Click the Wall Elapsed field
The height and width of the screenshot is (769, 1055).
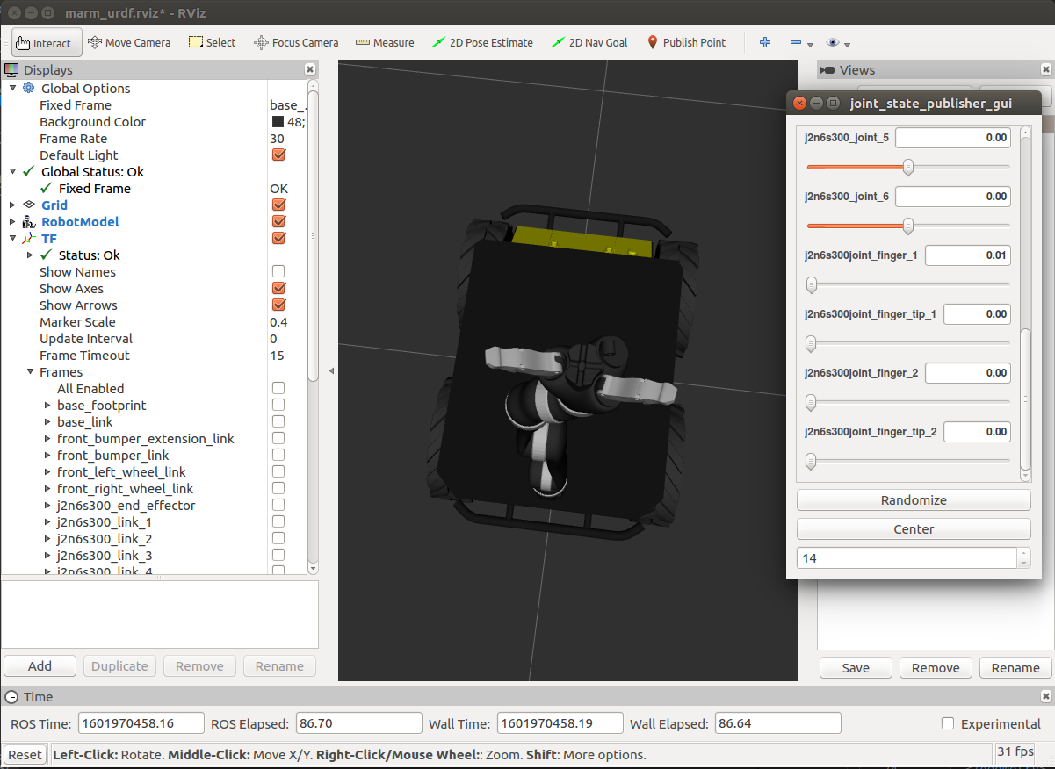[x=777, y=724]
